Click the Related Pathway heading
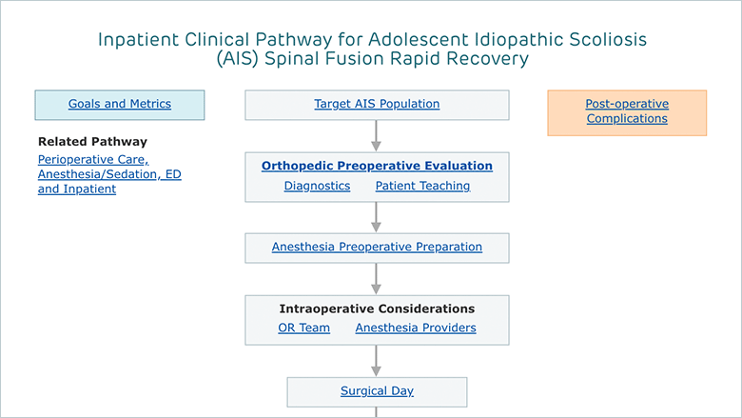The width and height of the screenshot is (742, 418). tap(93, 142)
